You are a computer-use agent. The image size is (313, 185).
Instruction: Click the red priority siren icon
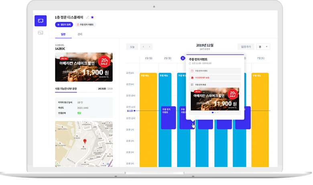click(x=192, y=78)
